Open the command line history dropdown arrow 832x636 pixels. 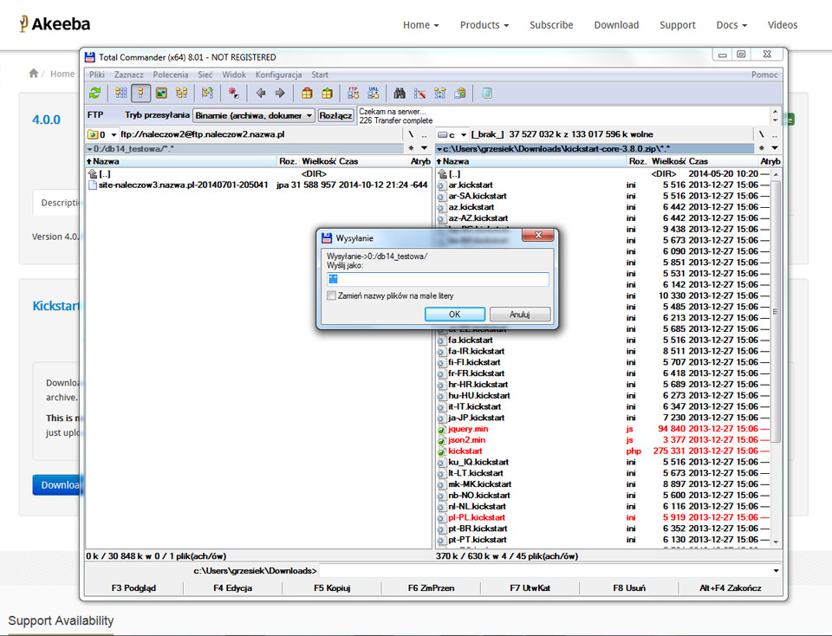pyautogui.click(x=776, y=571)
